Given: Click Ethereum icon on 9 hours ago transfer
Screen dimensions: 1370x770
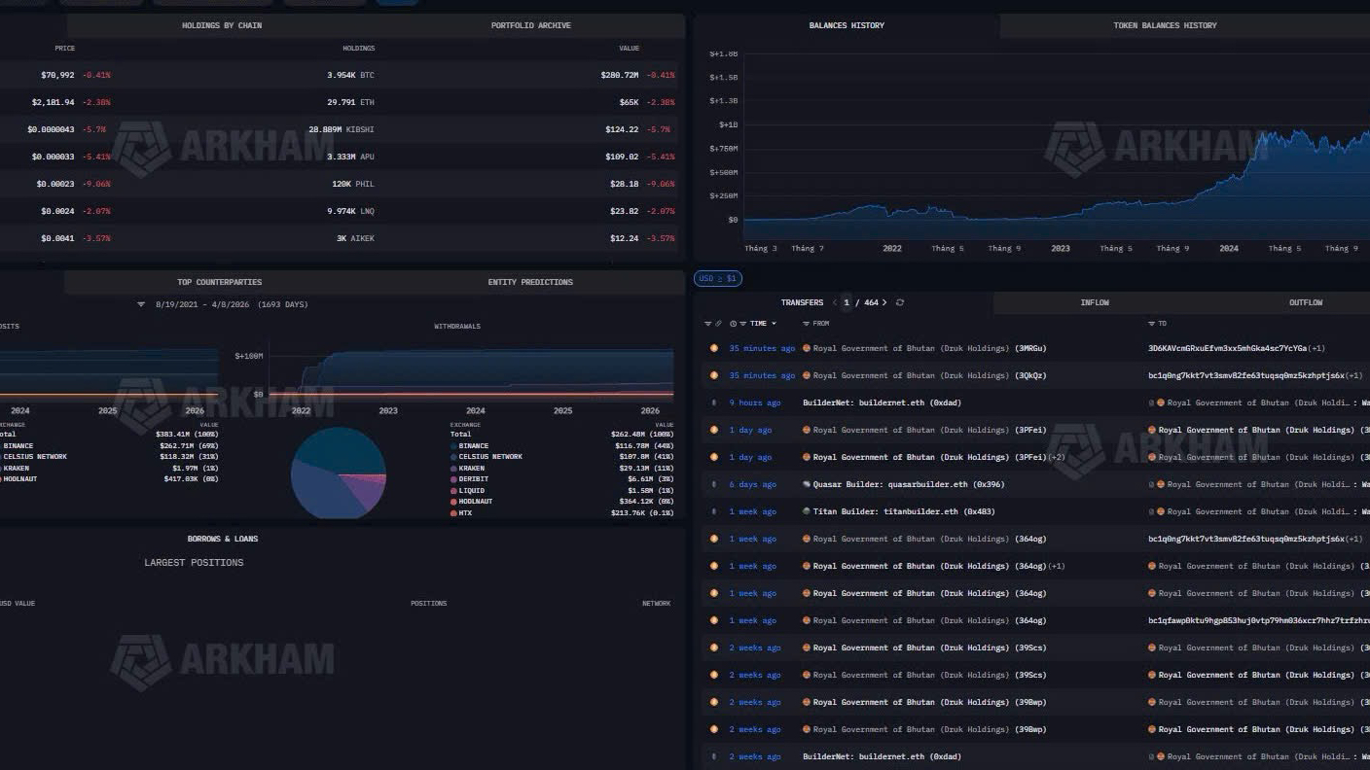Looking at the screenshot, I should coord(714,402).
